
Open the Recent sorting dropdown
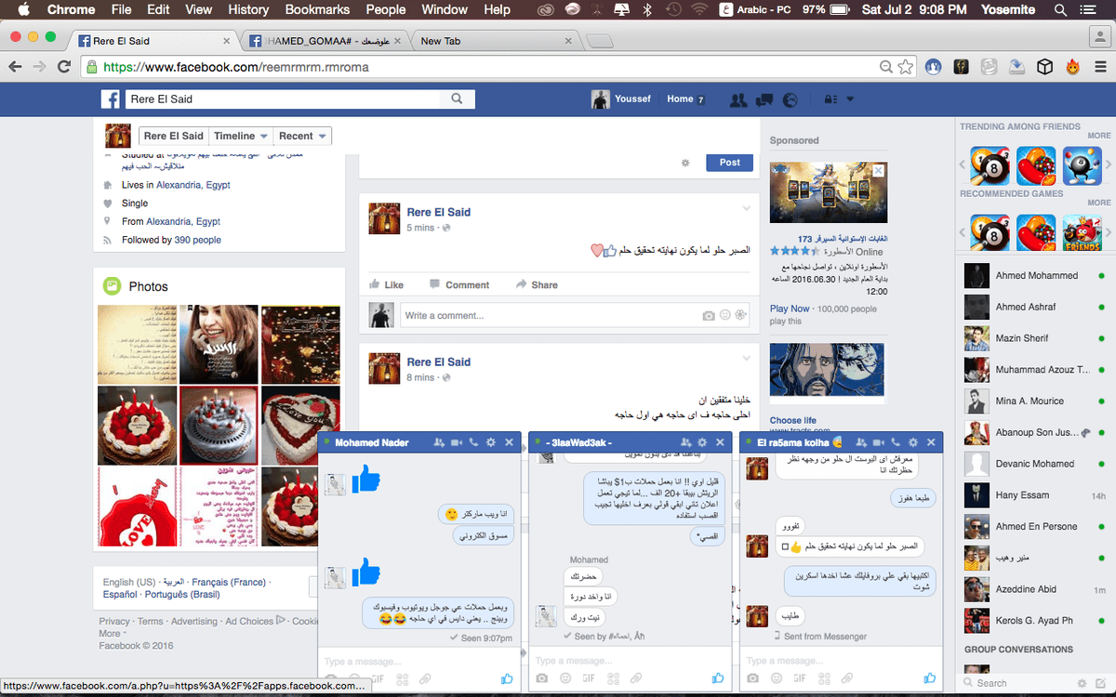302,135
